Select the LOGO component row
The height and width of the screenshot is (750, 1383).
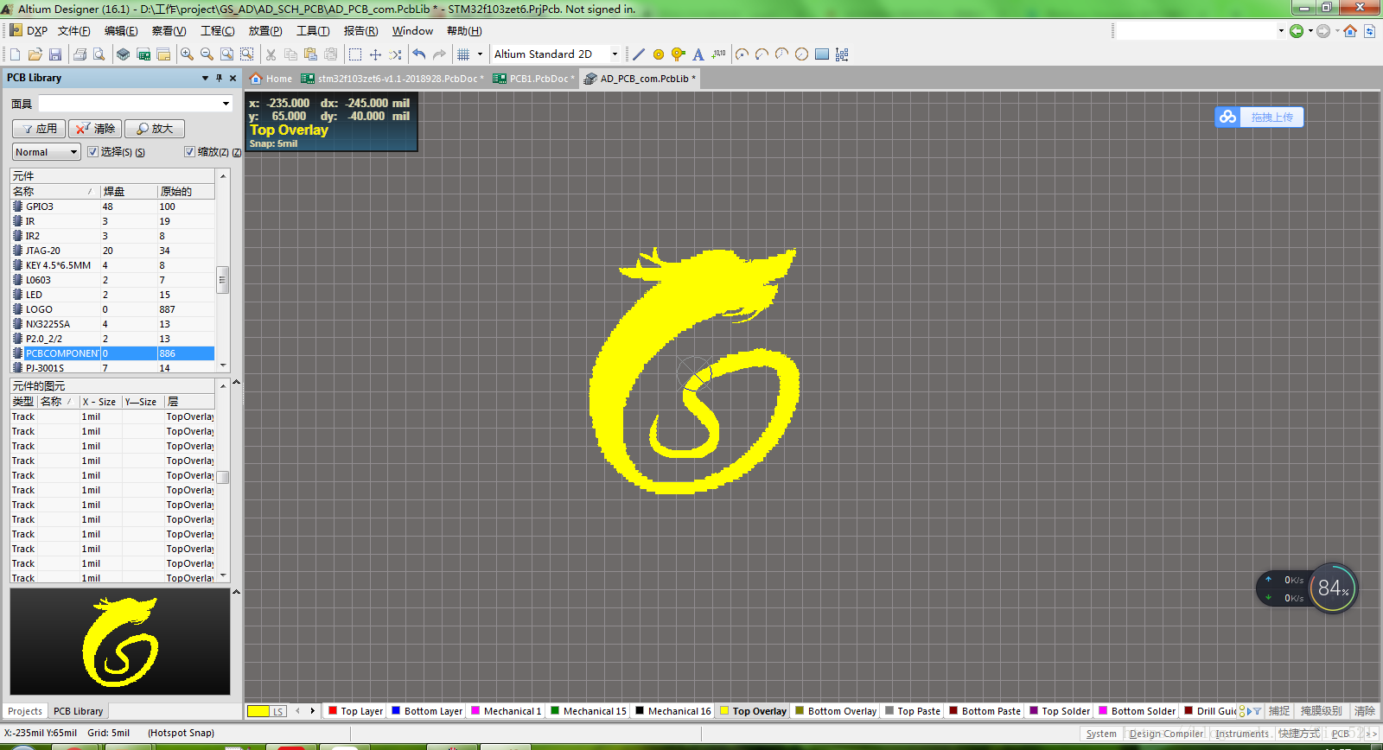pyautogui.click(x=112, y=309)
